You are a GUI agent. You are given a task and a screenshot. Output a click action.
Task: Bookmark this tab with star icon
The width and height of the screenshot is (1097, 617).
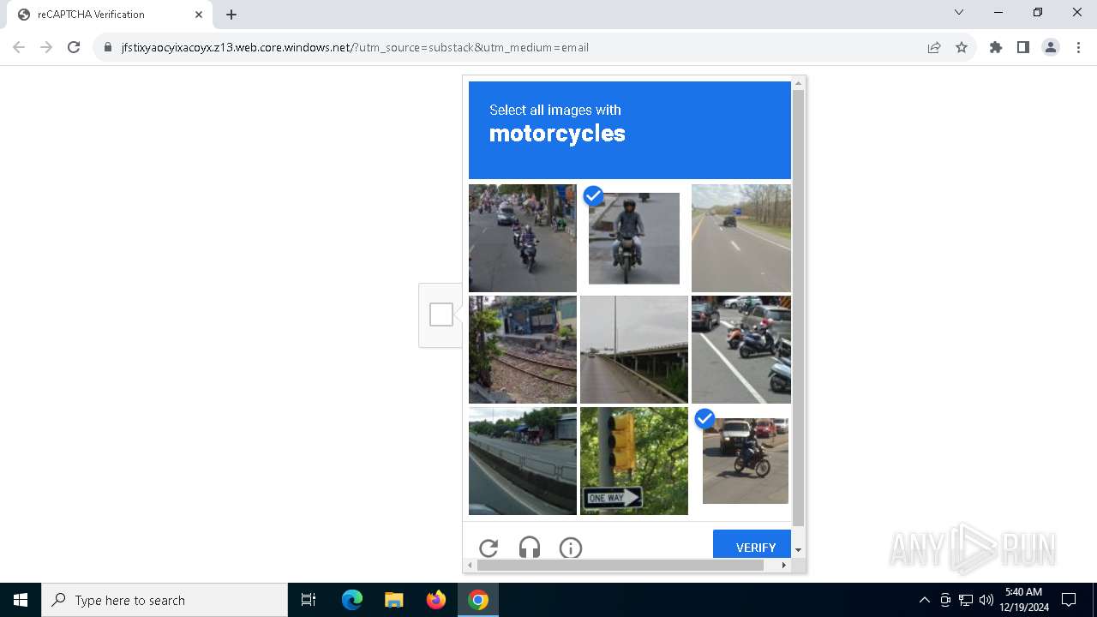tap(962, 47)
